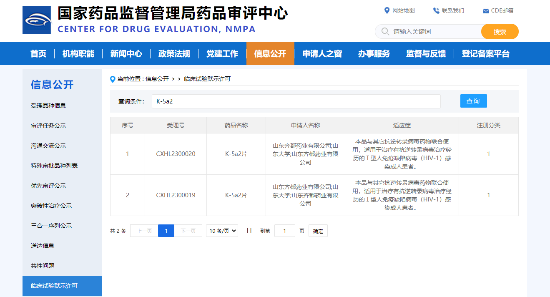
Task: Click the blue 查询 button
Action: click(x=473, y=101)
